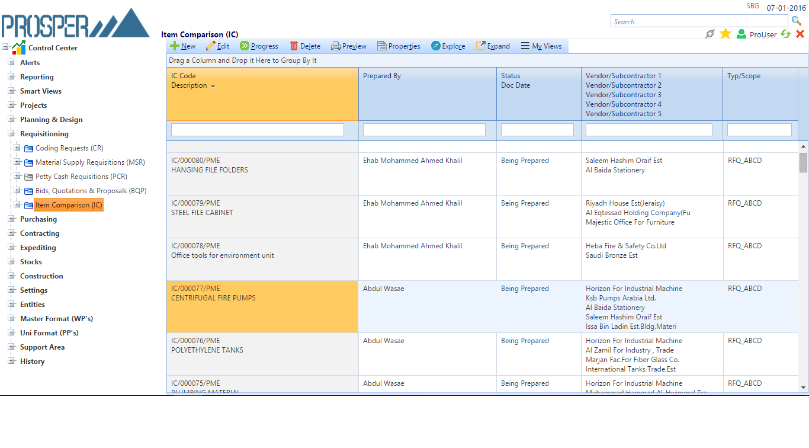Click the Material Supply Requisitions folder icon
Viewport: 809px width, 448px height.
(x=28, y=162)
